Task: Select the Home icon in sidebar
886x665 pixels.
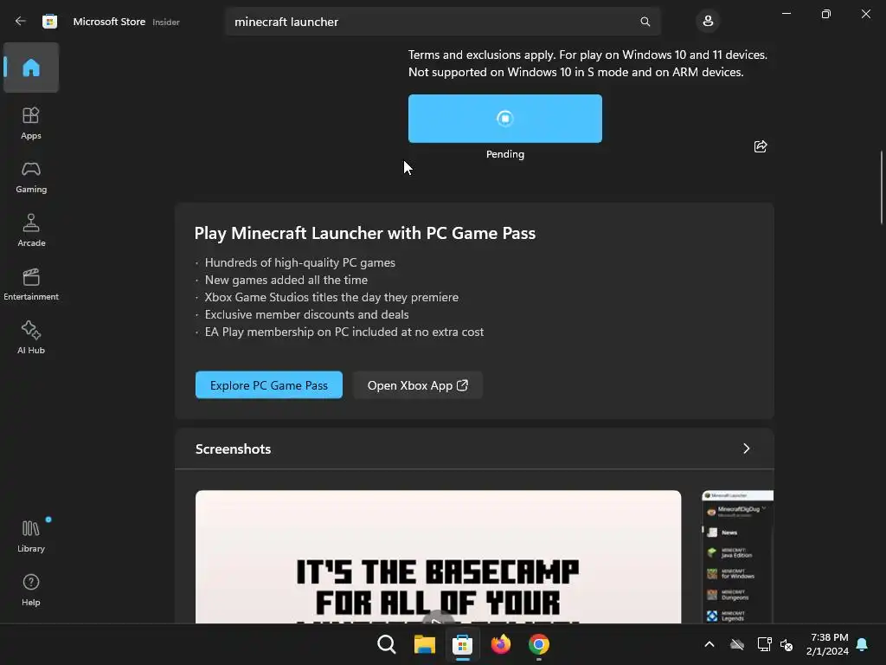Action: 31,68
